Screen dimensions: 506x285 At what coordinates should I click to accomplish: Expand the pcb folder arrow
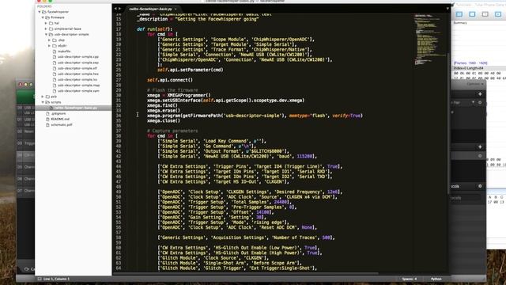(x=43, y=97)
